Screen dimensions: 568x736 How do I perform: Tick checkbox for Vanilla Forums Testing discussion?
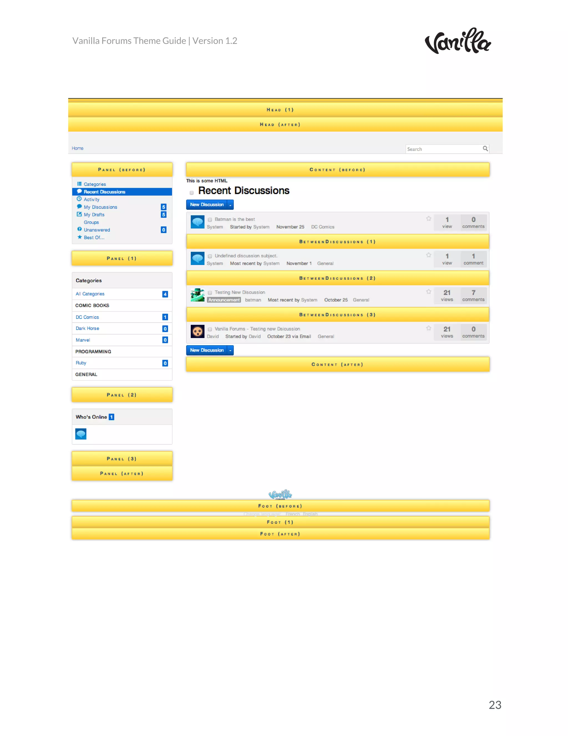[210, 329]
